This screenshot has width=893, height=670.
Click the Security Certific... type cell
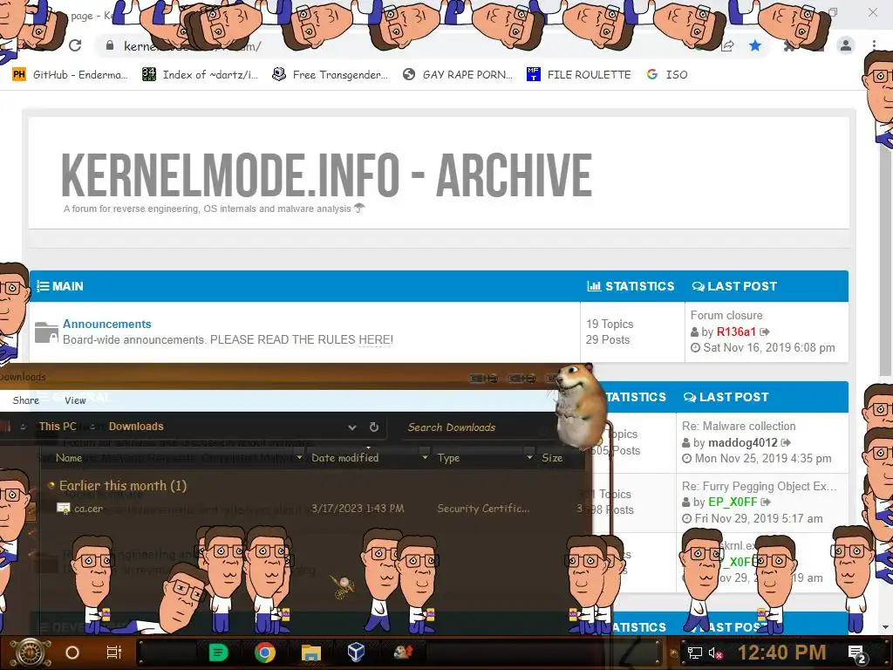pos(483,509)
